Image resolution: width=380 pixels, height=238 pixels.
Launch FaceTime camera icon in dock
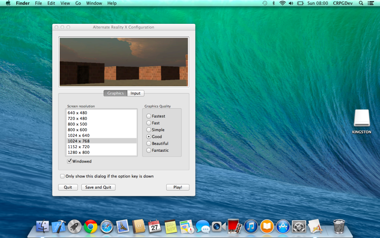(x=219, y=226)
